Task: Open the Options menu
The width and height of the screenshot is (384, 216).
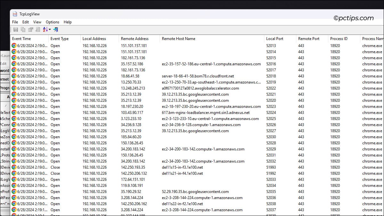Action: (x=52, y=22)
